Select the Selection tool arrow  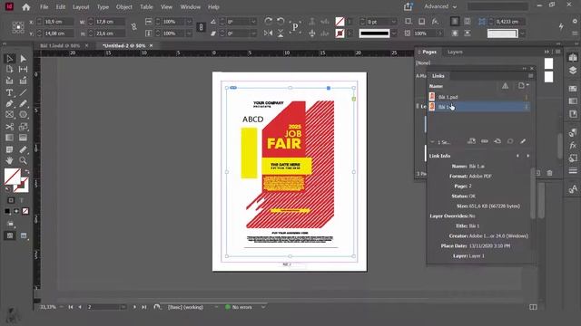pyautogui.click(x=10, y=59)
